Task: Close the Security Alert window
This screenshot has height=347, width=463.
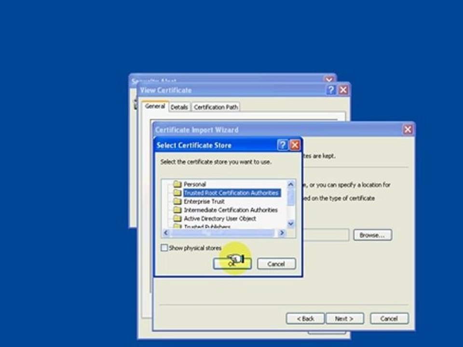Action: [329, 80]
